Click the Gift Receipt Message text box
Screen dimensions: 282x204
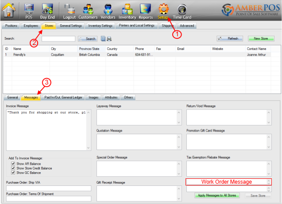pos(139,193)
